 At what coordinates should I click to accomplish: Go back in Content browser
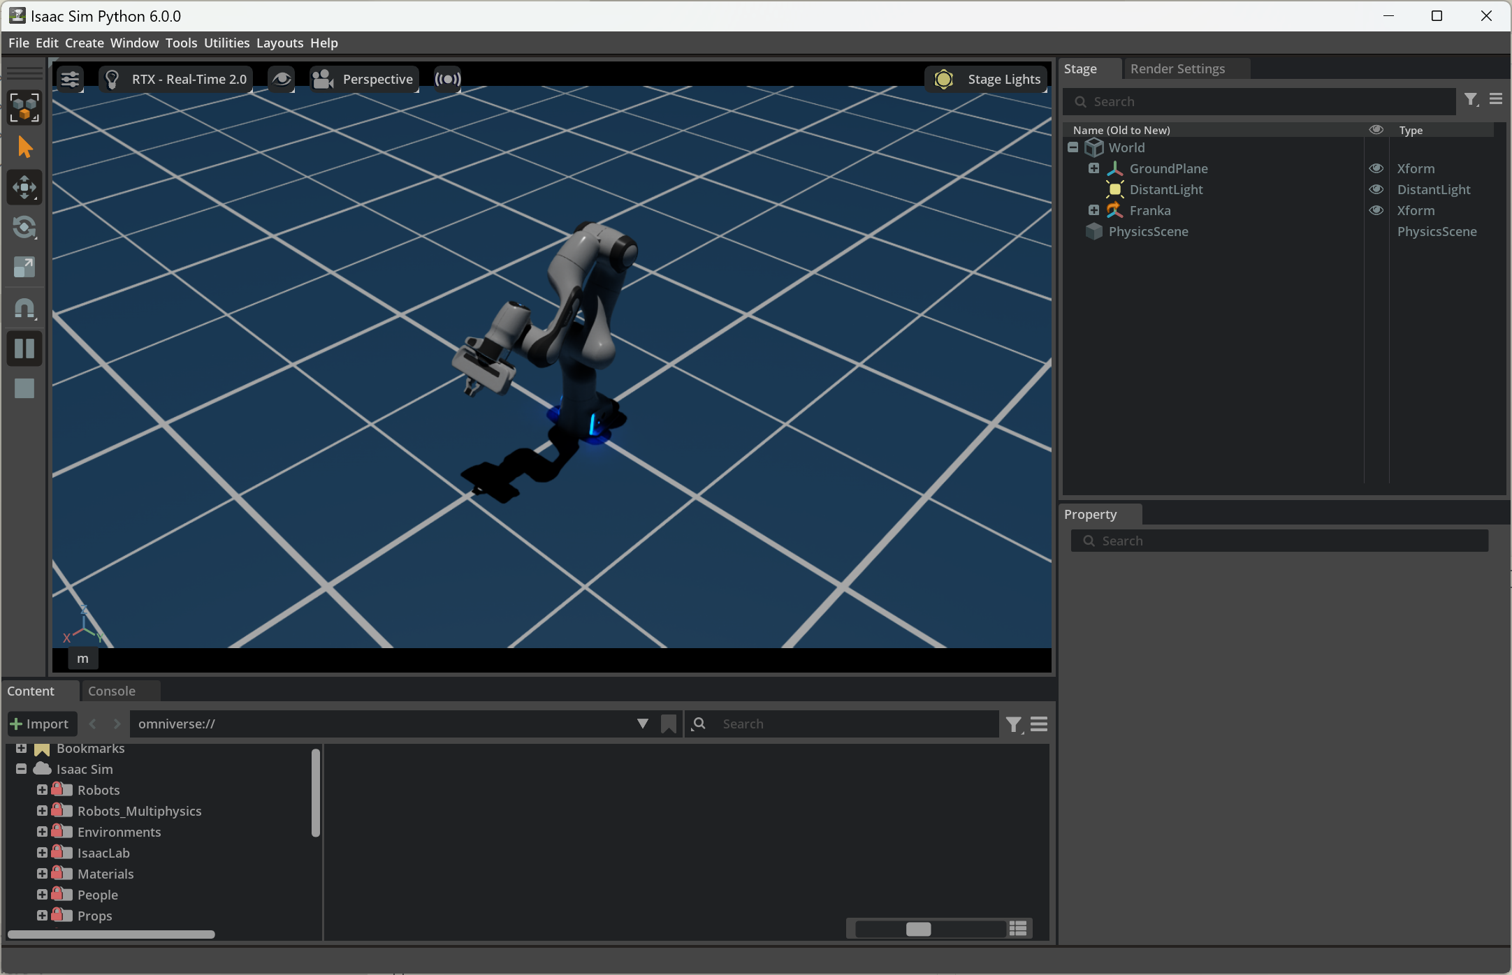(93, 724)
